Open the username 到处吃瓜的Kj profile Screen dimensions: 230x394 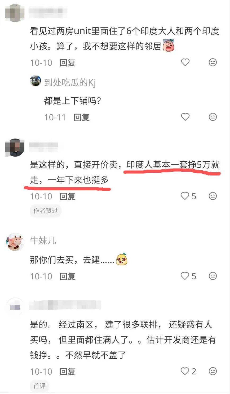click(x=70, y=82)
